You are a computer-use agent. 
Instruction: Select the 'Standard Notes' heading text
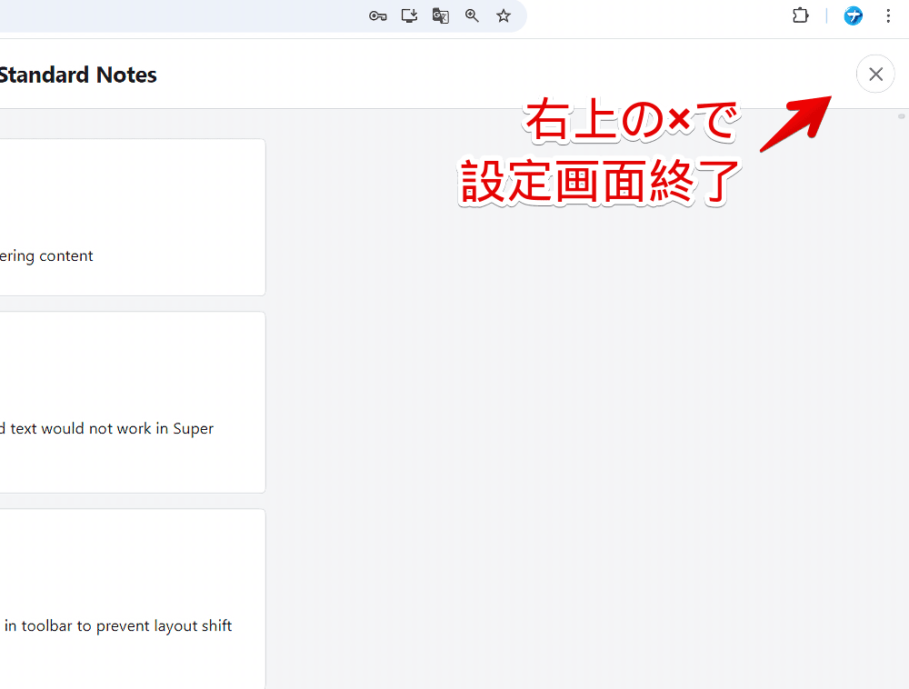(x=77, y=75)
